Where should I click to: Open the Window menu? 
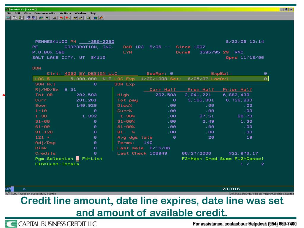point(80,13)
